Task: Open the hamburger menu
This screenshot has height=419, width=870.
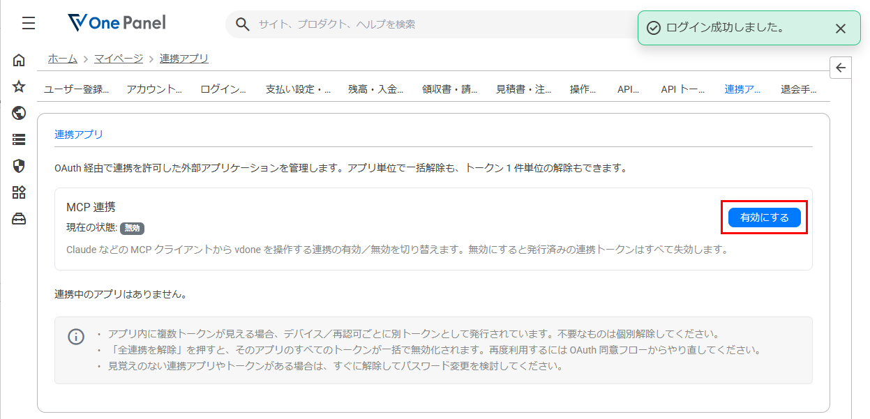Action: (x=28, y=24)
